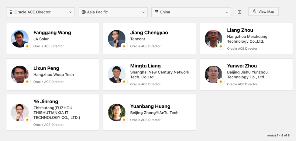The height and width of the screenshot is (141, 296).
Task: Expand the Asia Pacific region dropdown
Action: 113,12
